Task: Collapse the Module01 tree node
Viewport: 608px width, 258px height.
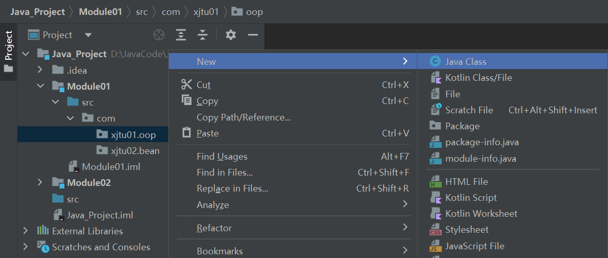Action: [x=40, y=85]
